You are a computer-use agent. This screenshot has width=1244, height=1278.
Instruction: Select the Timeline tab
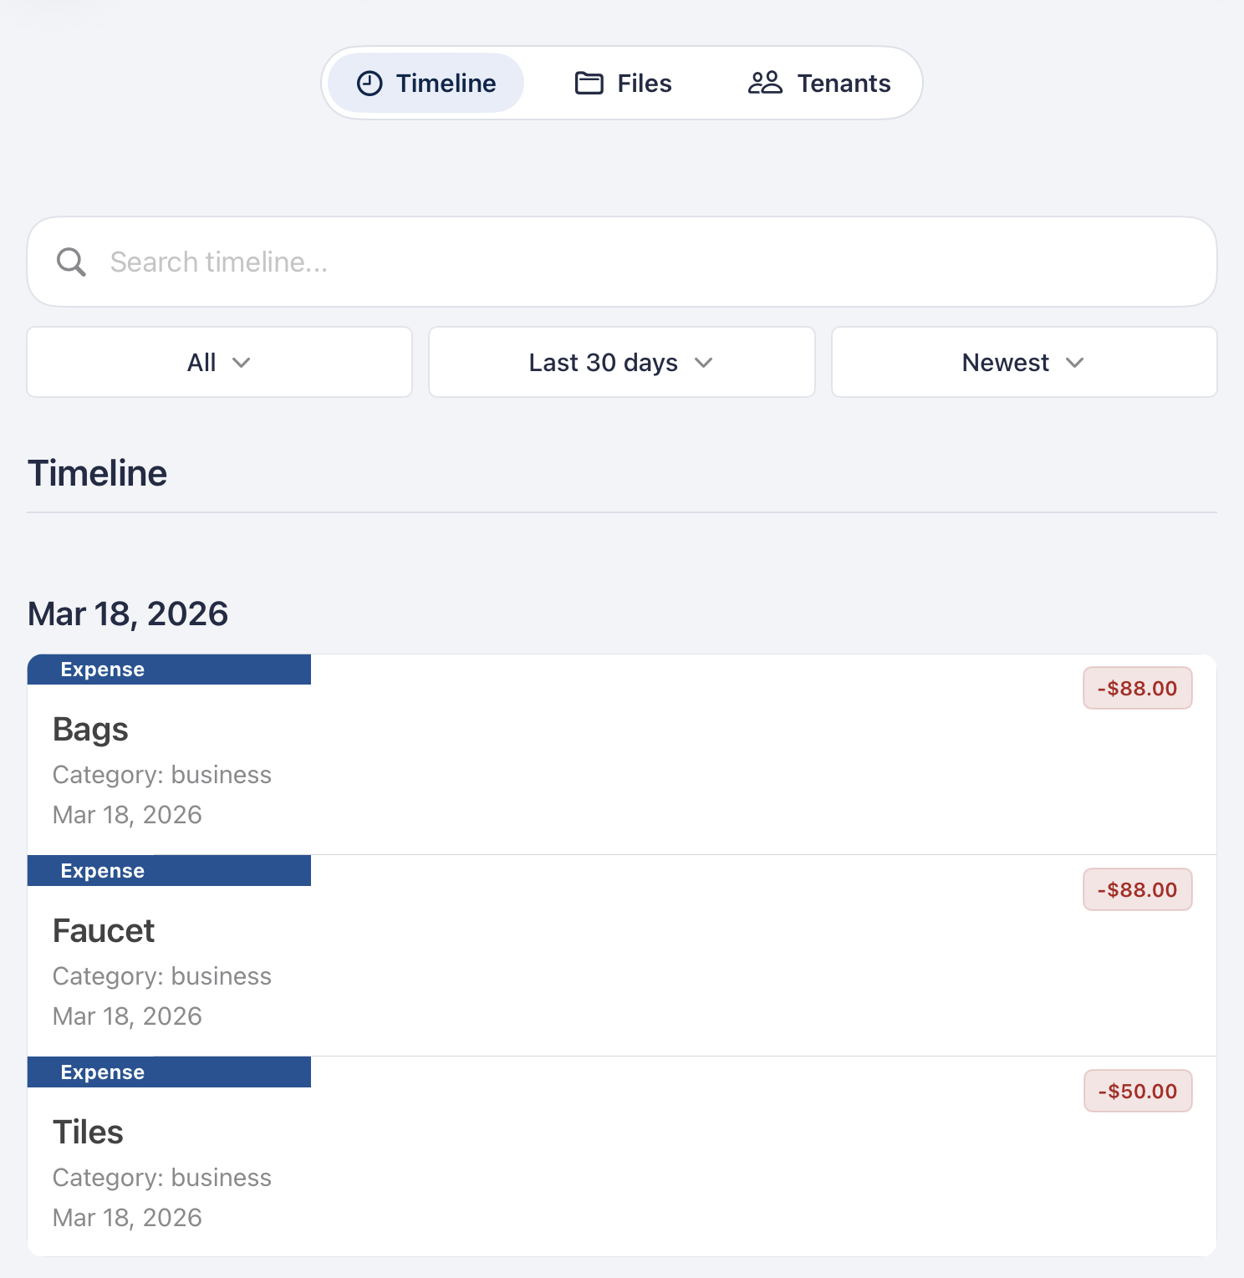coord(425,83)
